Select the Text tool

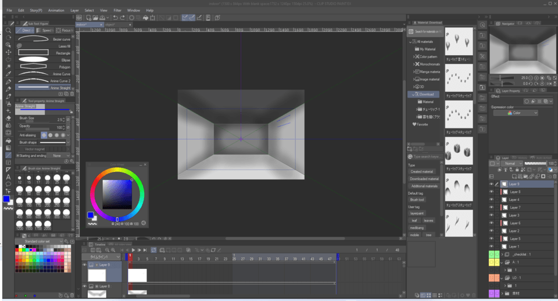(x=8, y=177)
